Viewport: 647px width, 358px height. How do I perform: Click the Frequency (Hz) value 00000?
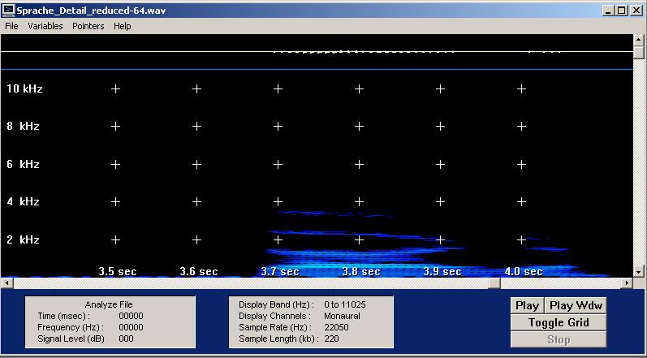coord(131,327)
